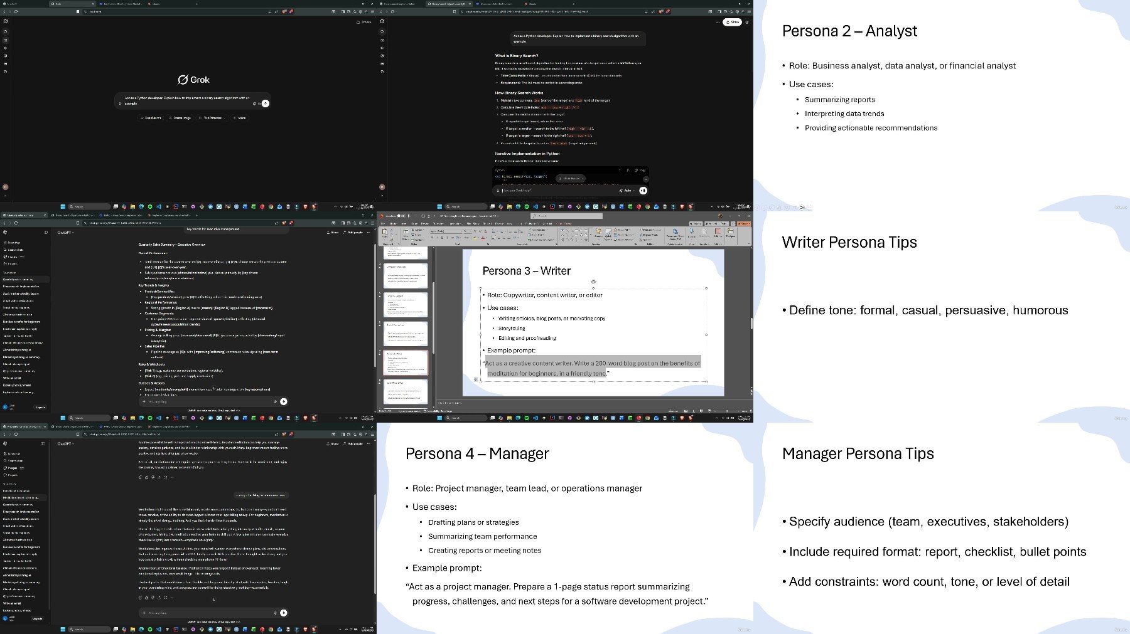Open the Transitions tab in PowerPoint
This screenshot has width=1130, height=634.
(439, 223)
